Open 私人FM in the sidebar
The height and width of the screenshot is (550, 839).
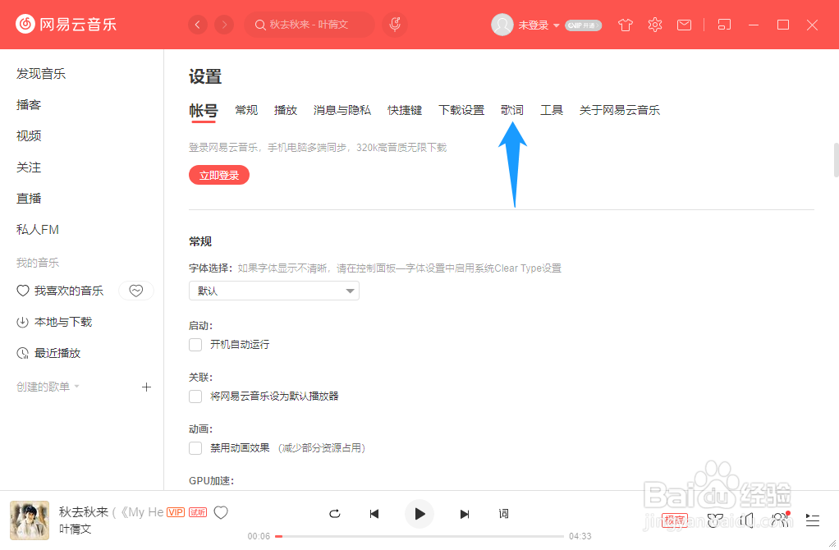coord(38,230)
